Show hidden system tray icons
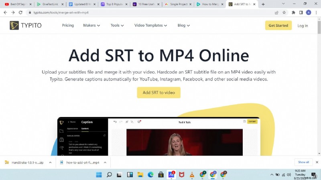 point(272,175)
